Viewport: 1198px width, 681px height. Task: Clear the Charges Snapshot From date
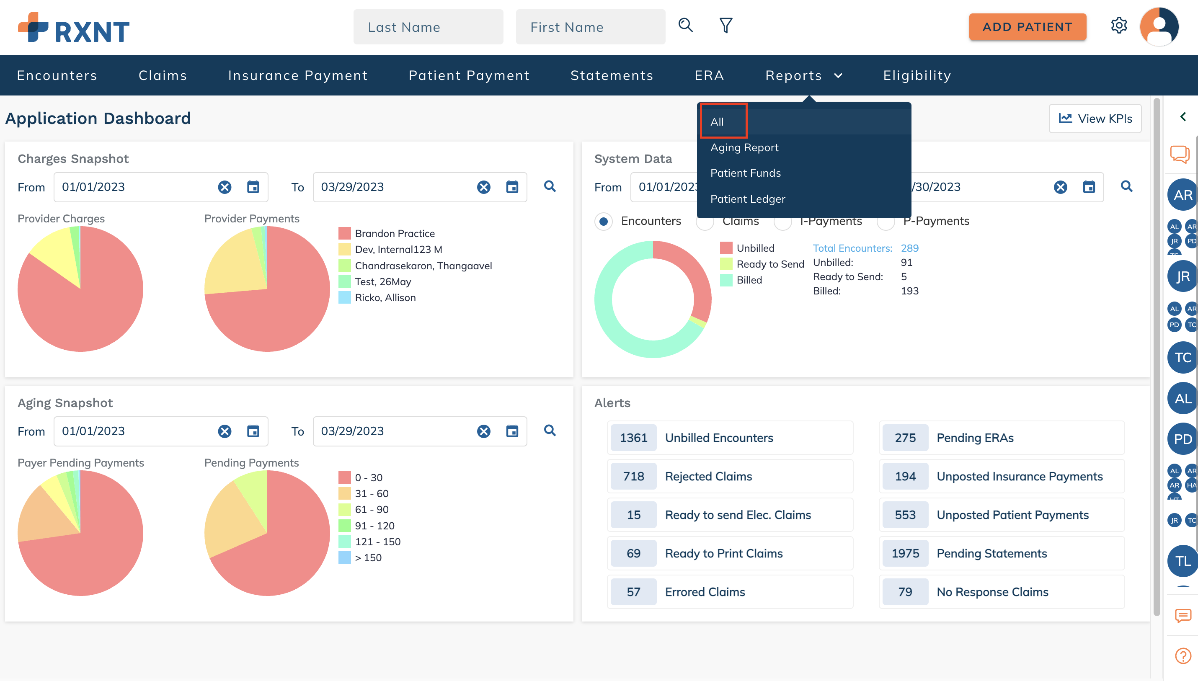(x=225, y=187)
